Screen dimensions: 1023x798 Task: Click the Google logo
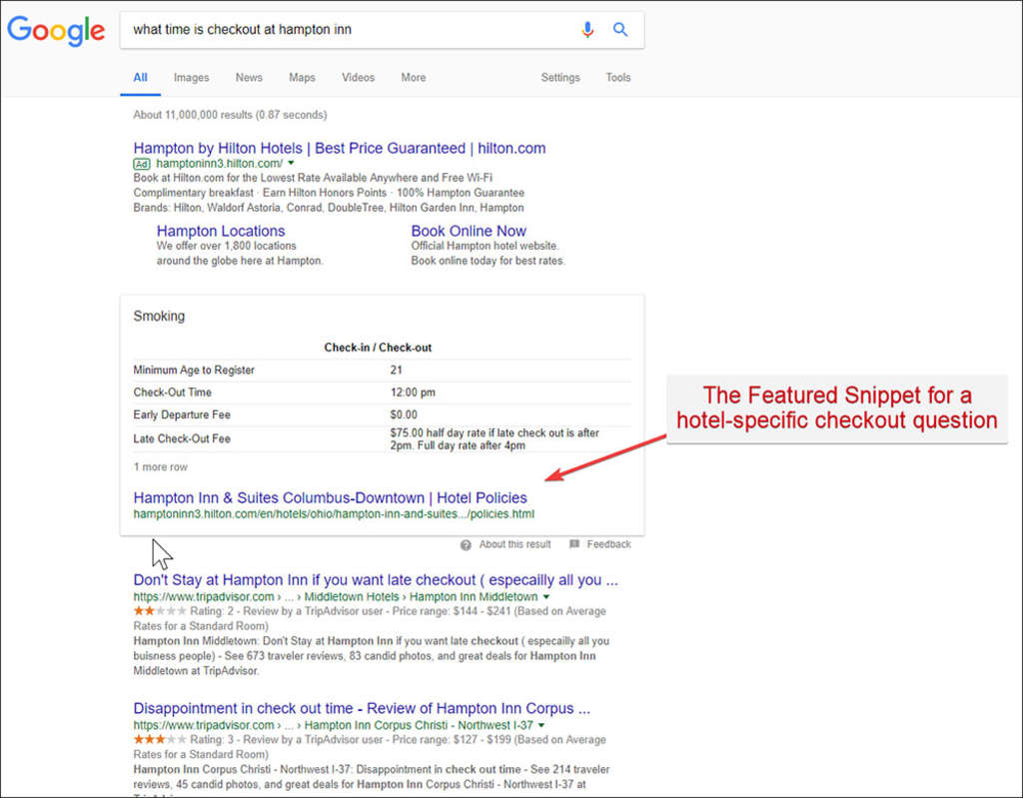pyautogui.click(x=55, y=31)
